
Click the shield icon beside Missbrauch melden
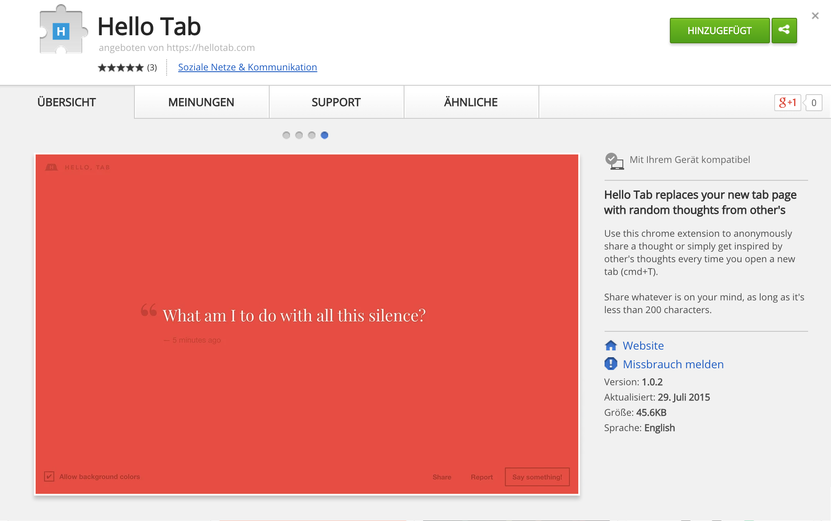[x=610, y=364]
